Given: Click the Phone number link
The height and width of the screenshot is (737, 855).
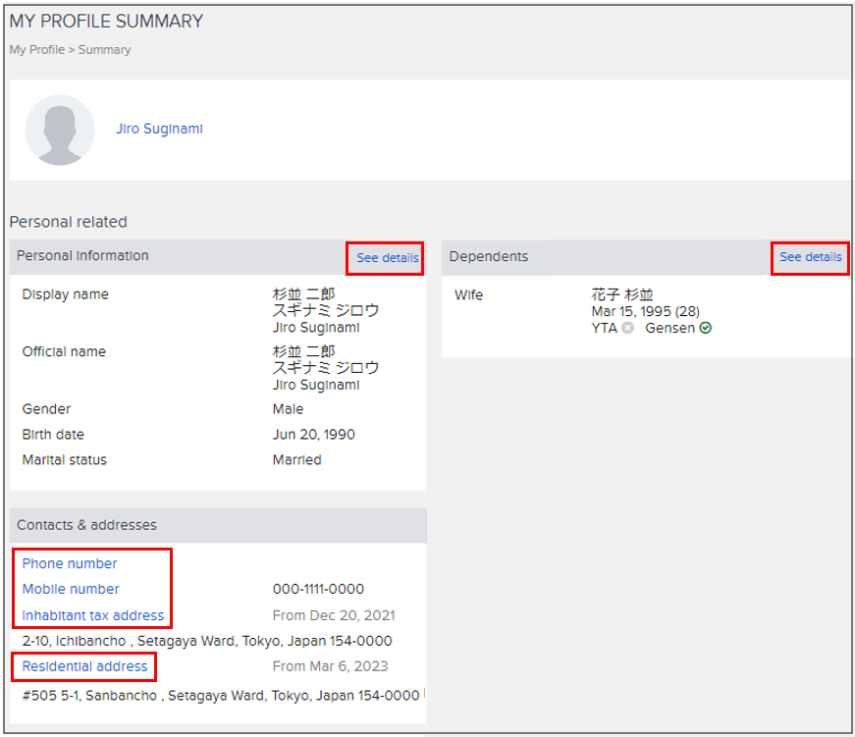Looking at the screenshot, I should click(x=69, y=563).
